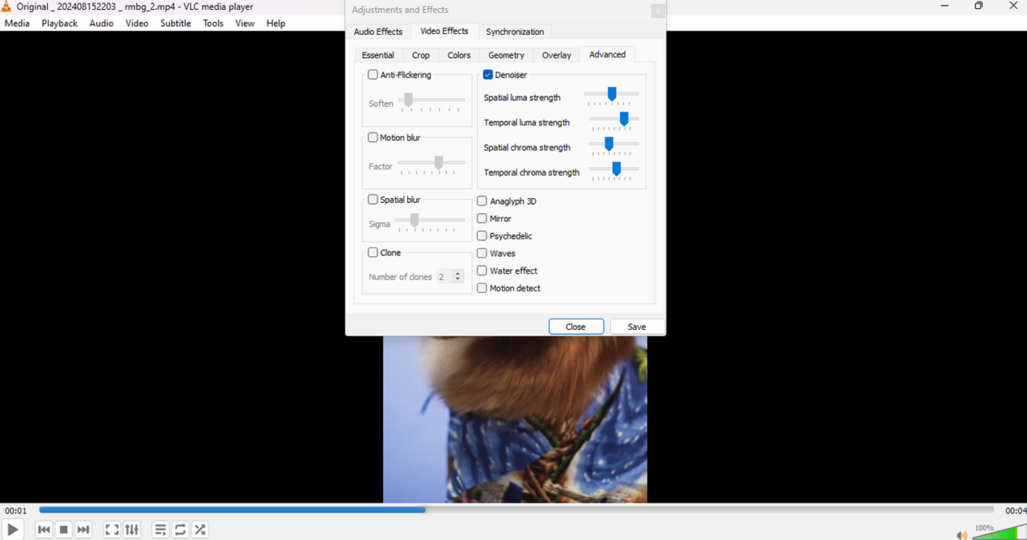Click the extended settings icon
The image size is (1027, 540).
pos(132,529)
